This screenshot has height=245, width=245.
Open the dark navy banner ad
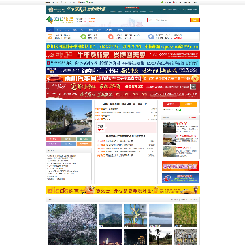[x=122, y=70]
